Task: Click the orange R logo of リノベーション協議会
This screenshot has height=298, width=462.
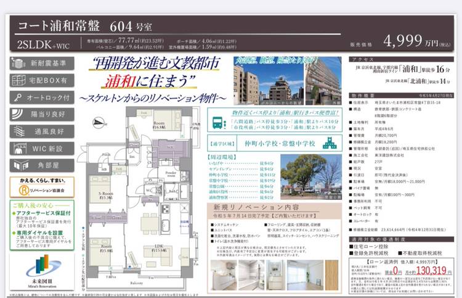Action: (23, 190)
